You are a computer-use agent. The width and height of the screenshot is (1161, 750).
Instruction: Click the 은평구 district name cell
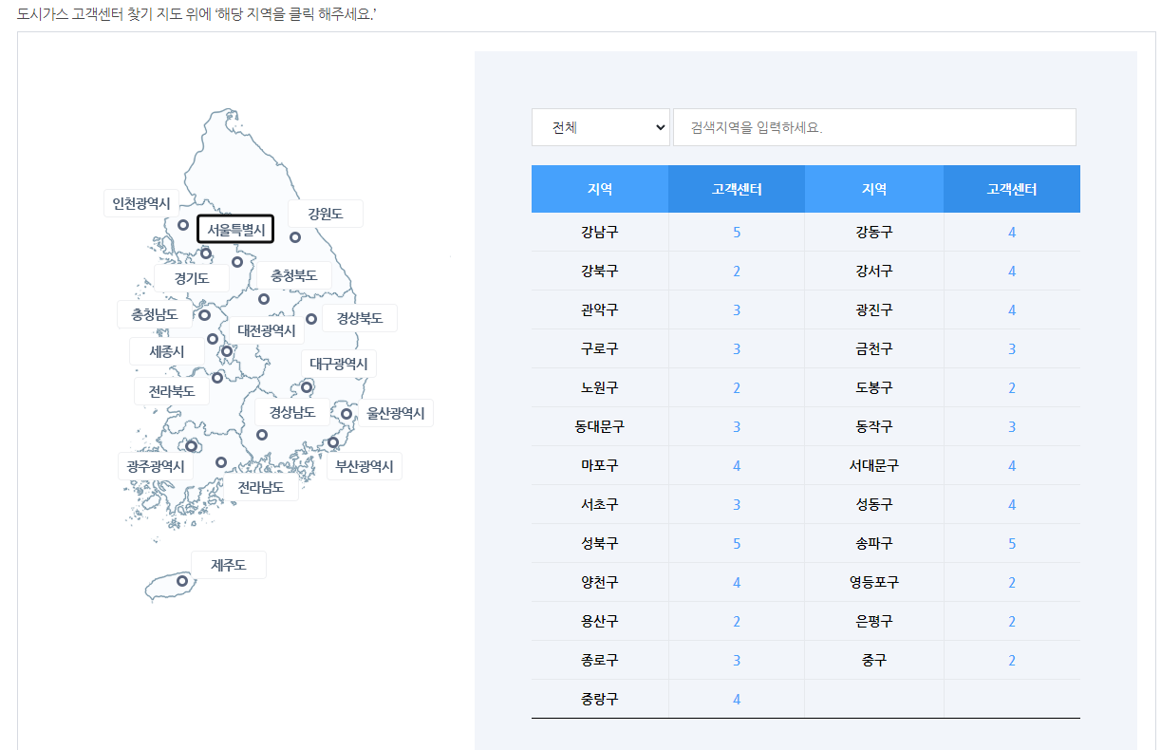point(874,621)
